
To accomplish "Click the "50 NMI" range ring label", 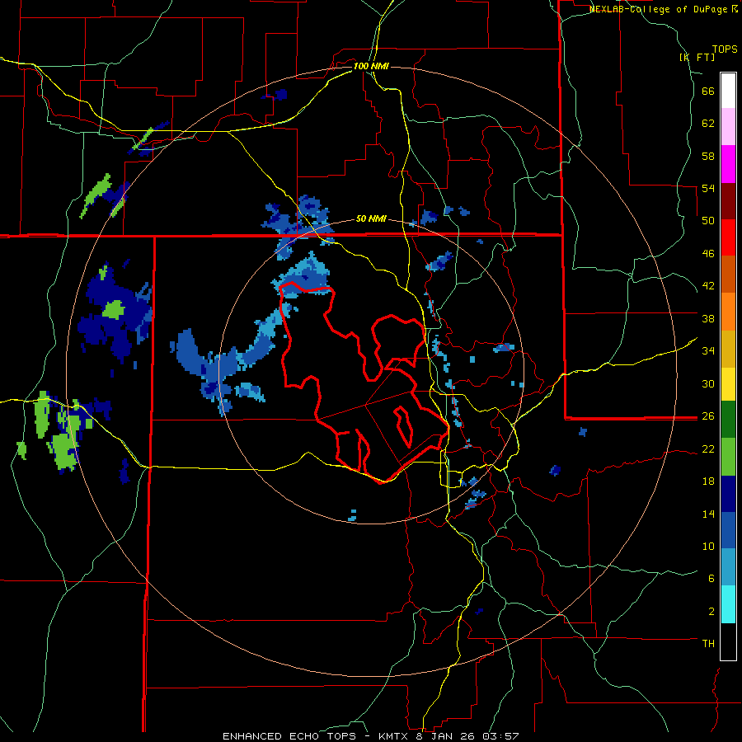I will click(371, 218).
